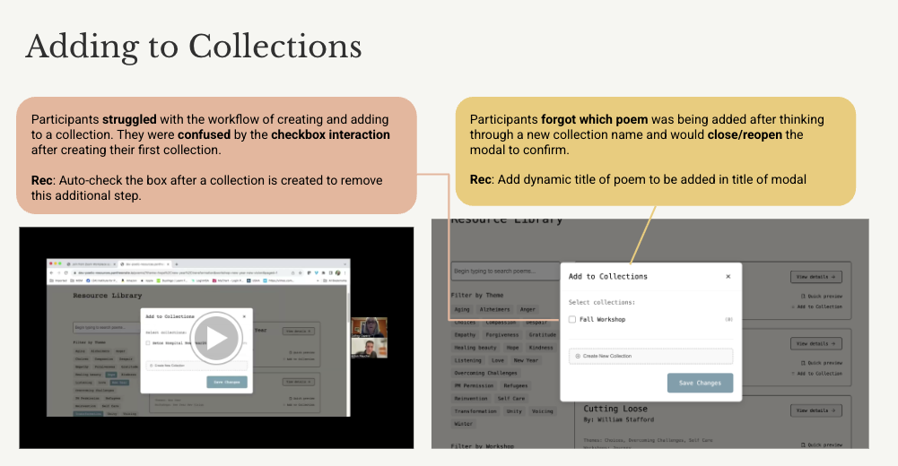The image size is (898, 466).
Task: Check the Fall Workshop collection checkbox
Action: tap(572, 319)
